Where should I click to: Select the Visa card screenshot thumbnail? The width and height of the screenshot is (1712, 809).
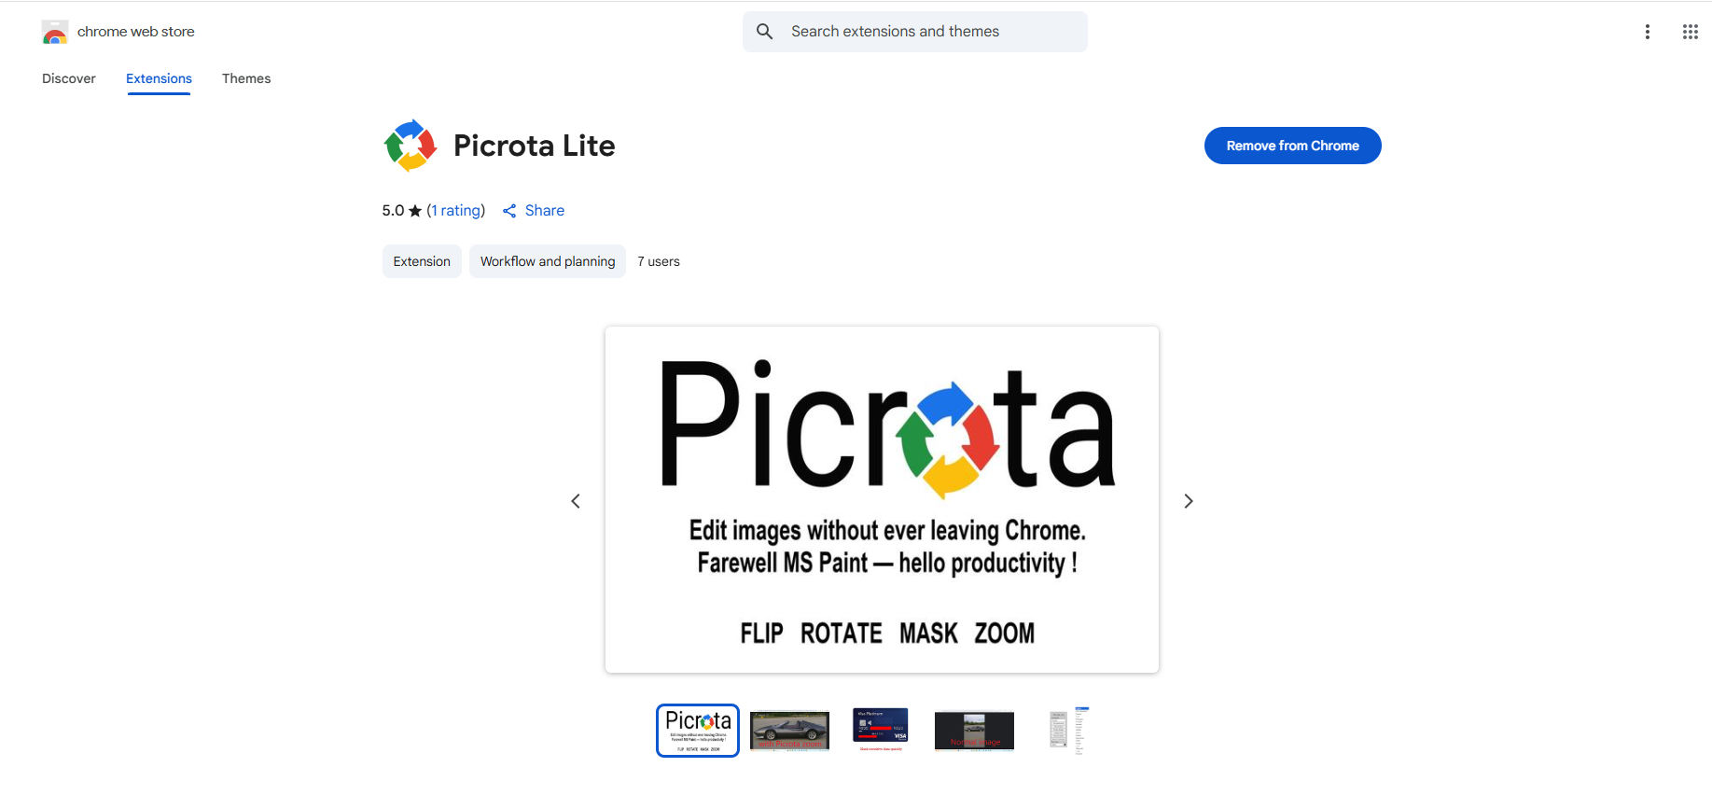coord(881,730)
